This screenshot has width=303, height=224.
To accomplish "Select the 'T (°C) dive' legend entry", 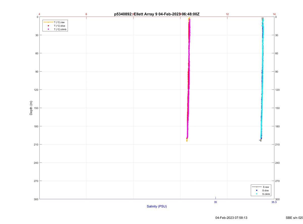I will tap(59, 26).
